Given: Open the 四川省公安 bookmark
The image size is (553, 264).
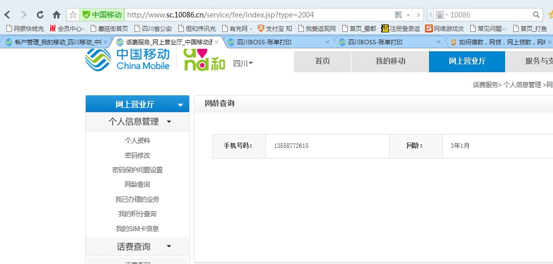Looking at the screenshot, I should pos(153,28).
